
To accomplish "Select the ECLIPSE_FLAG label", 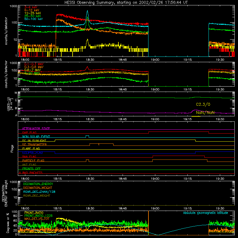I will point(32,153).
